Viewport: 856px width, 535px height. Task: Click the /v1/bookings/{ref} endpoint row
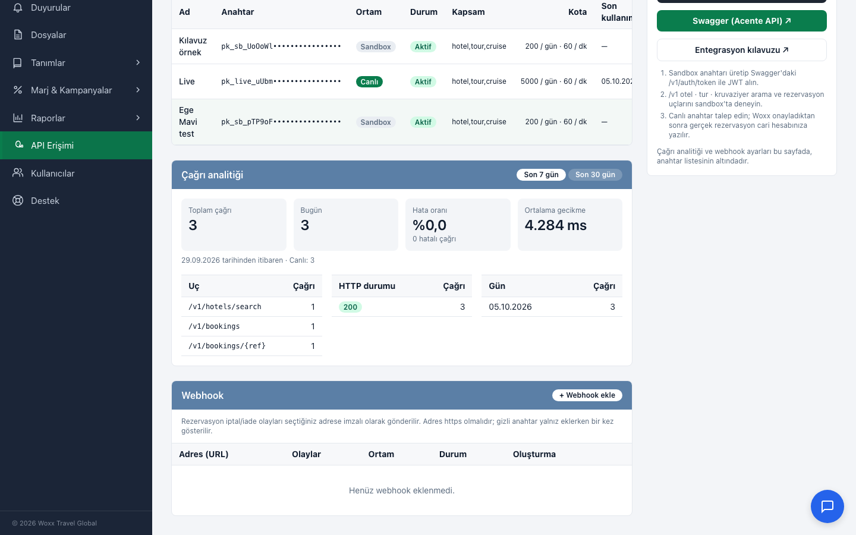pos(251,346)
